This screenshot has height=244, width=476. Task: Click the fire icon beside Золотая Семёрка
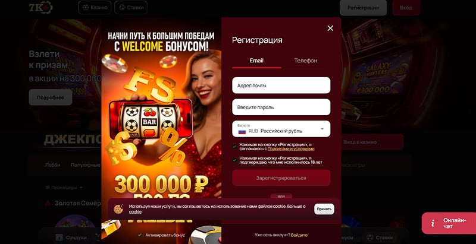click(48, 203)
